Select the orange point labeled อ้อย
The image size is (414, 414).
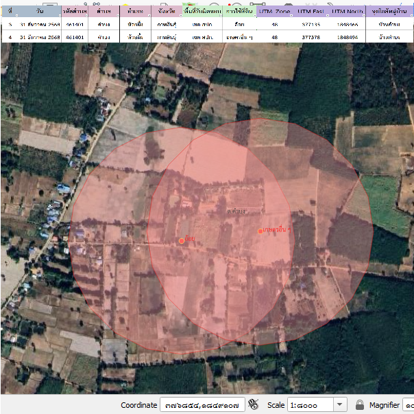coord(182,241)
